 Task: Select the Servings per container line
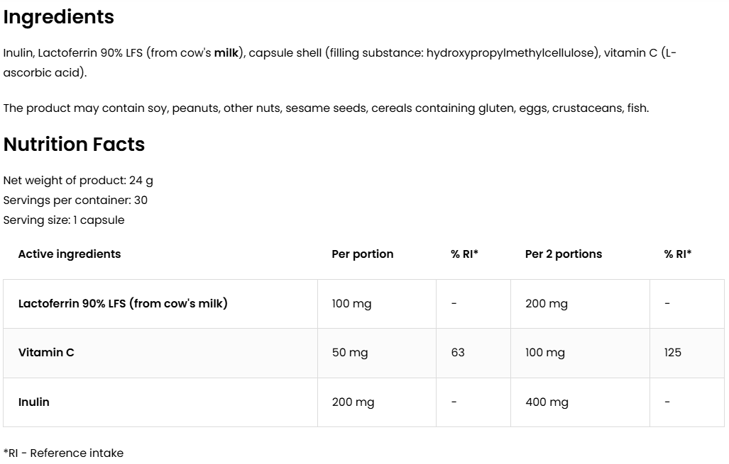click(75, 200)
